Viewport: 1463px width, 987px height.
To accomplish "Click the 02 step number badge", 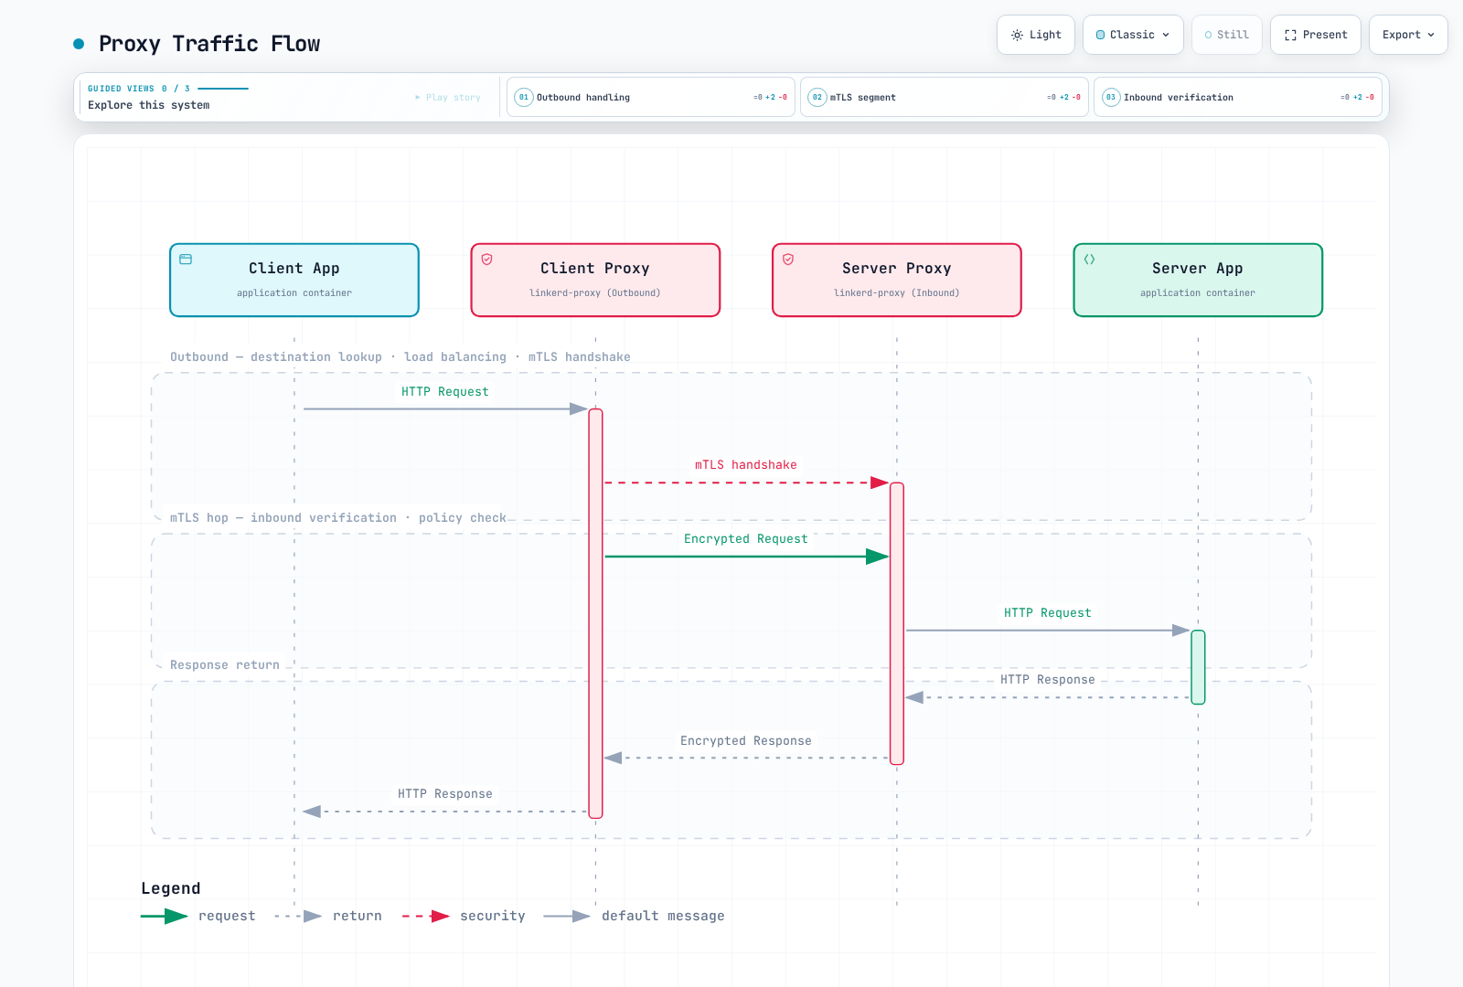I will click(x=817, y=97).
